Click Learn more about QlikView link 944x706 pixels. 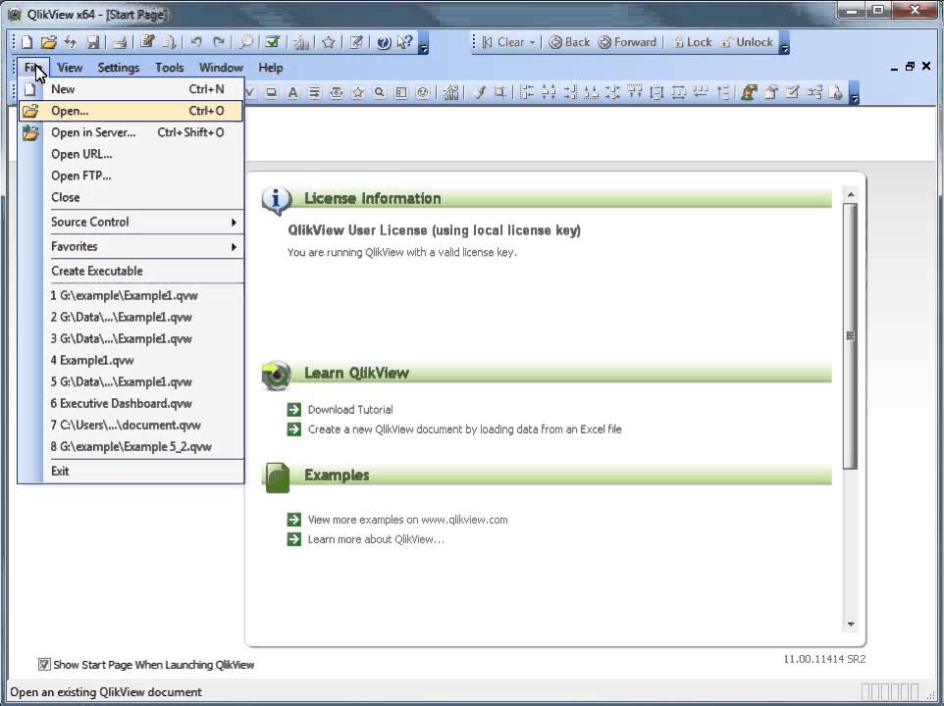(x=376, y=539)
